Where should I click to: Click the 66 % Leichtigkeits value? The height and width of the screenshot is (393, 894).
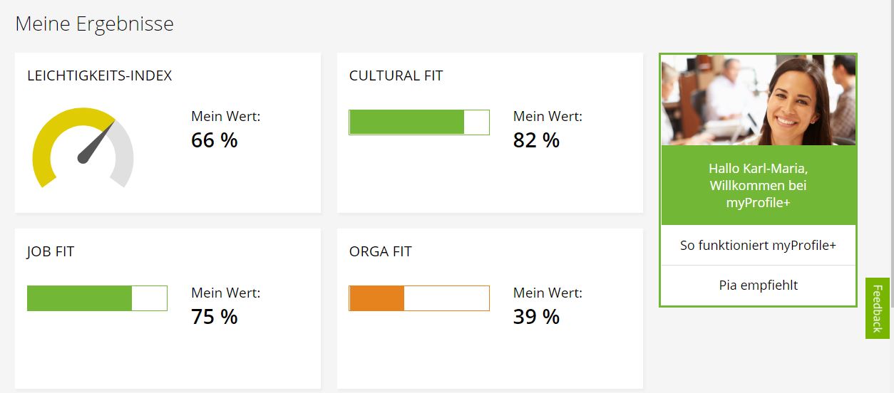pyautogui.click(x=214, y=140)
